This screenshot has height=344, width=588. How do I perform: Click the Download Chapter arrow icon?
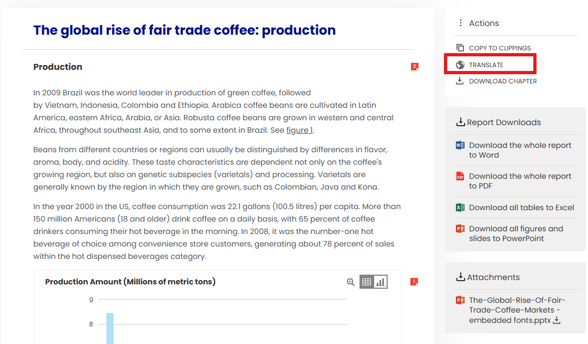[460, 81]
